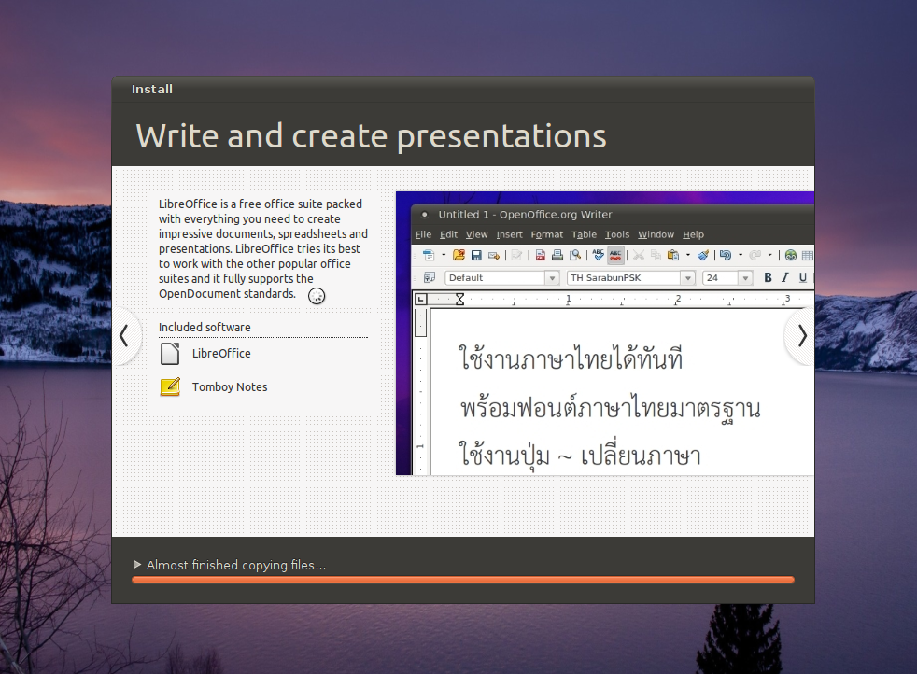Click the Undo icon in Writer

pos(726,255)
